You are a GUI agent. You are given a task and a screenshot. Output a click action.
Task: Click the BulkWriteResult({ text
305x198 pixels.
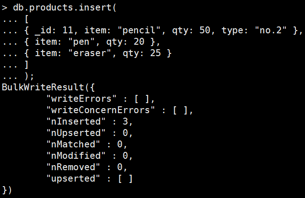coord(48,88)
